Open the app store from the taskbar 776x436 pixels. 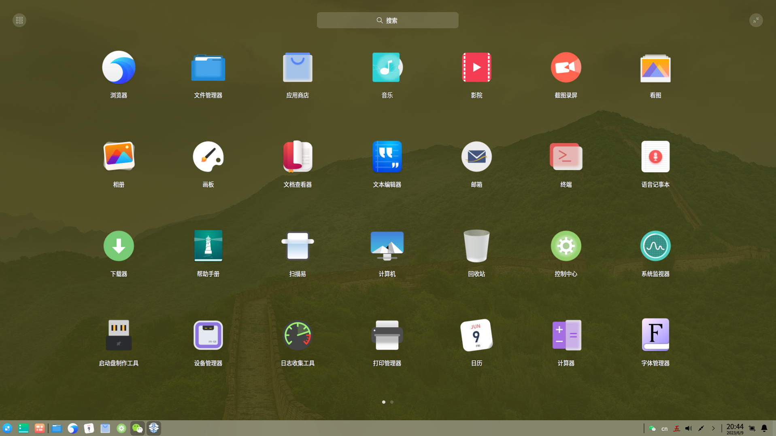click(x=105, y=428)
